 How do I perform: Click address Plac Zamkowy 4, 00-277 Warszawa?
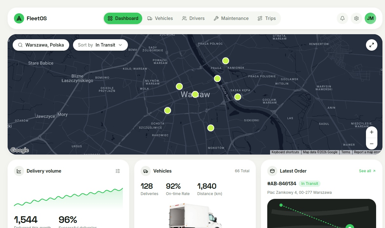300,193
